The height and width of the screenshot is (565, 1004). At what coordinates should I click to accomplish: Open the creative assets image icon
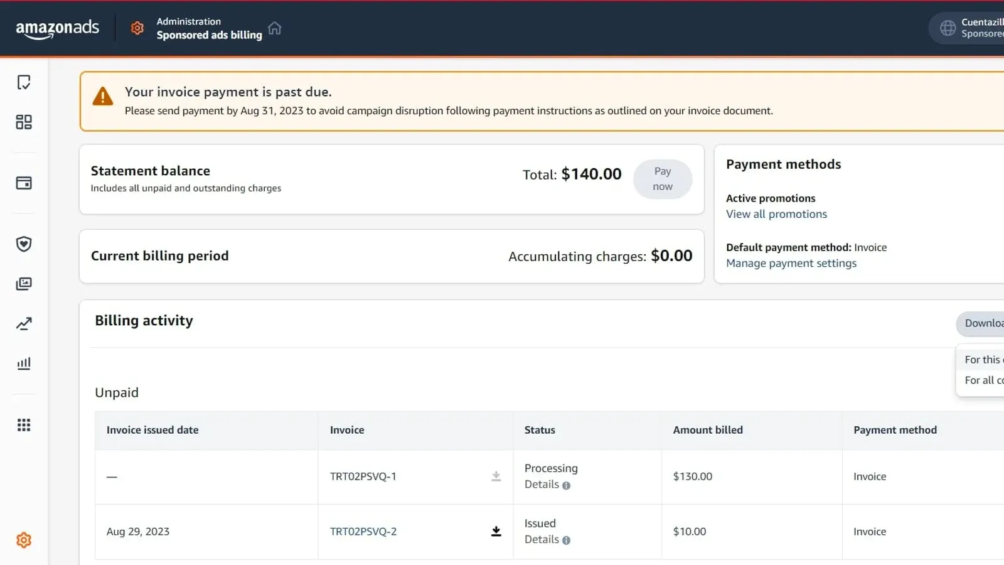[x=23, y=283]
